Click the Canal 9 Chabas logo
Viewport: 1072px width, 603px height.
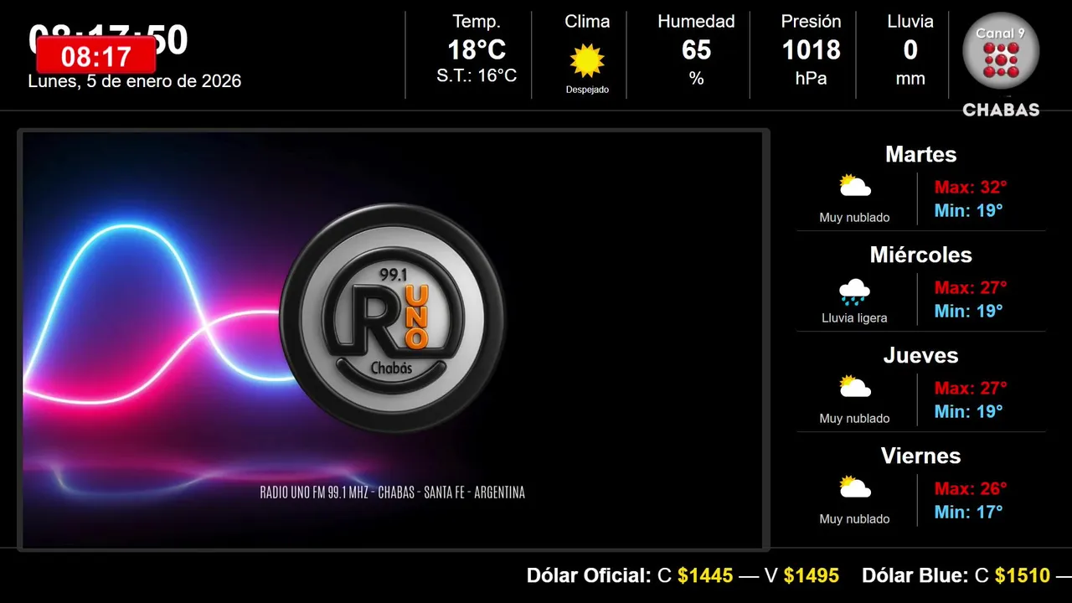(1001, 65)
